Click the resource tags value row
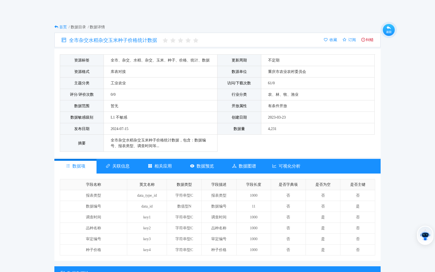The width and height of the screenshot is (435, 272). (160, 60)
